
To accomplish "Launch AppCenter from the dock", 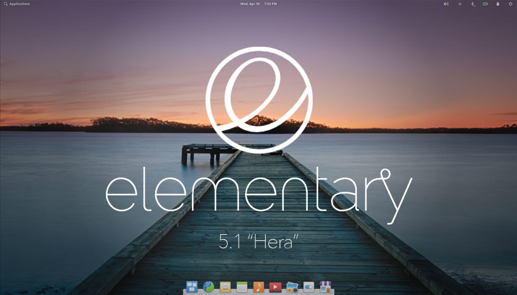I will 326,287.
